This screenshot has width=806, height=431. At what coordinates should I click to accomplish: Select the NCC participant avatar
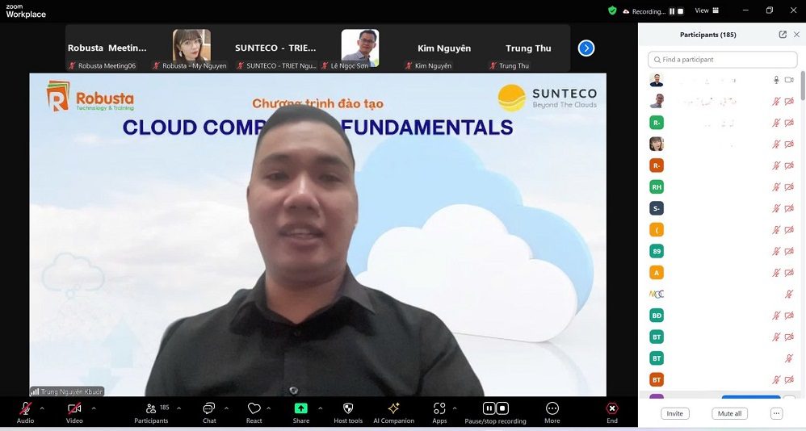pyautogui.click(x=657, y=295)
